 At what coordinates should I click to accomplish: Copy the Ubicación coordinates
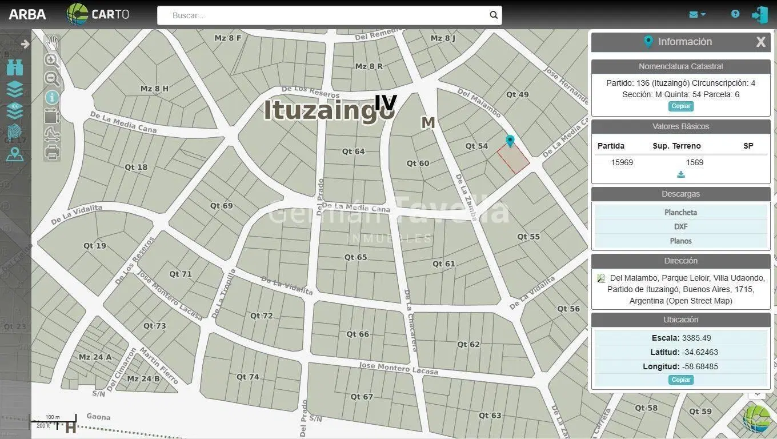681,380
